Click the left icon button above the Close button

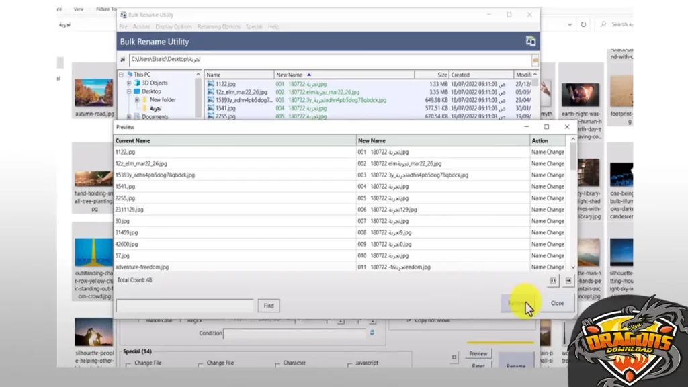553,280
